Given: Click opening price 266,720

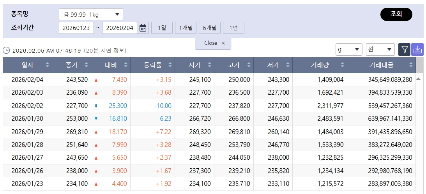Looking at the screenshot, I should coord(200,119).
